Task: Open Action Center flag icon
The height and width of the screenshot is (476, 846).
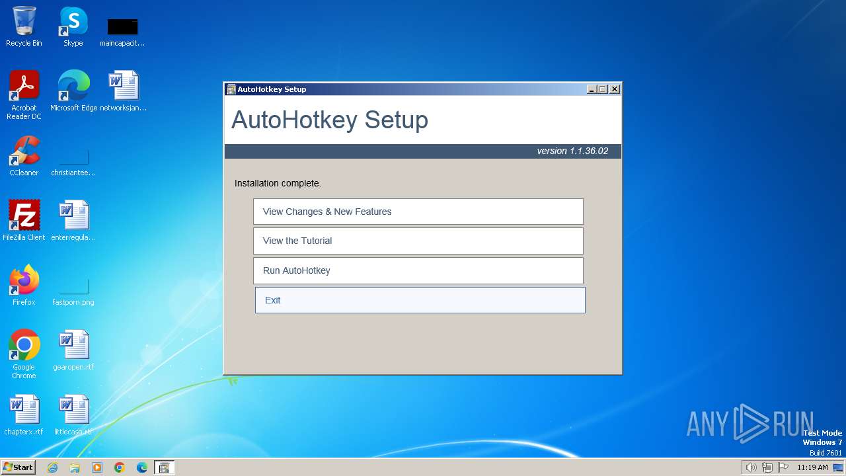Action: click(783, 467)
